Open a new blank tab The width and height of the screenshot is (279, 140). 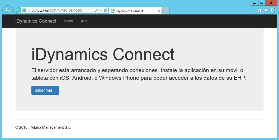click(165, 11)
